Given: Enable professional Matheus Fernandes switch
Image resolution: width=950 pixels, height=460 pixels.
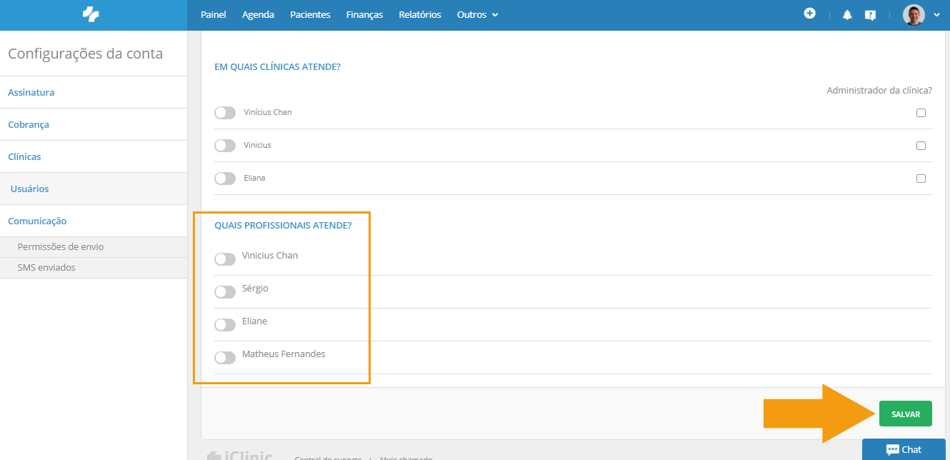Looking at the screenshot, I should [225, 358].
